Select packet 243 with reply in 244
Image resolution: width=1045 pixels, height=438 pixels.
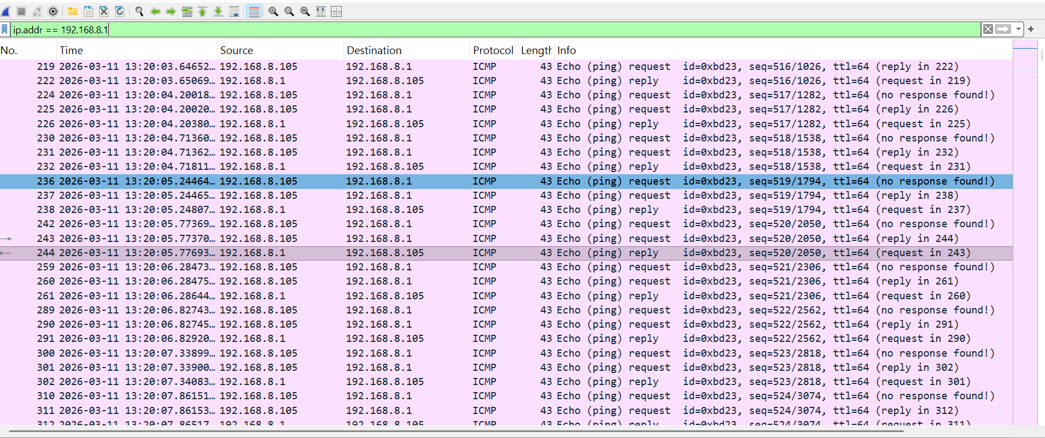pos(506,239)
